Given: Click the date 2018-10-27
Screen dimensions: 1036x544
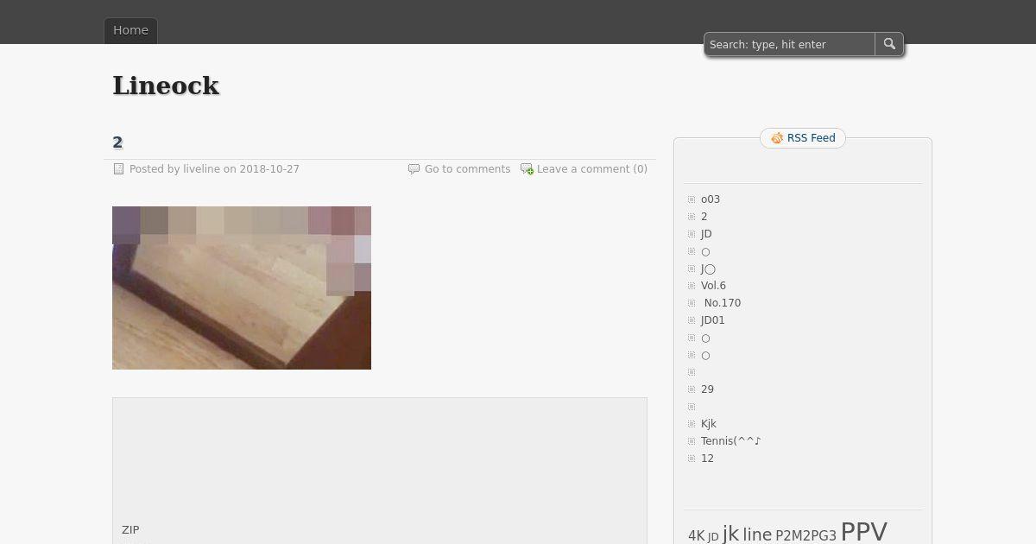Looking at the screenshot, I should click(x=269, y=169).
